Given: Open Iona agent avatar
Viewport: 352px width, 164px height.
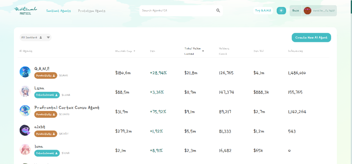Looking at the screenshot, I should pyautogui.click(x=25, y=149).
